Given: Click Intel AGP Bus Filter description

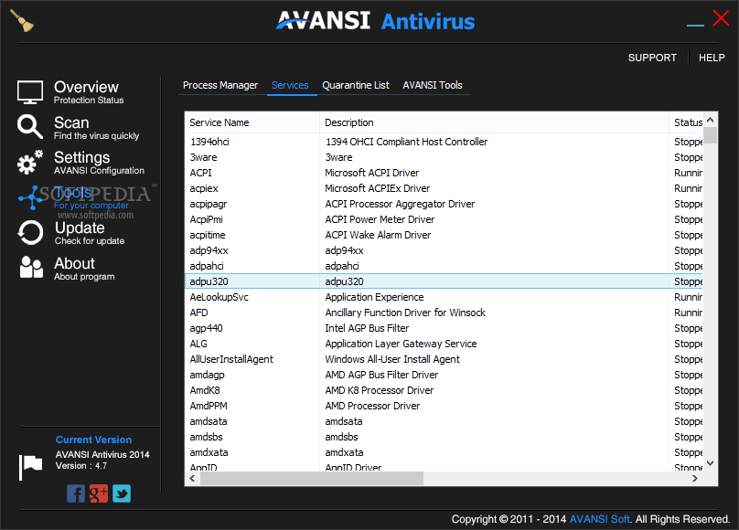Looking at the screenshot, I should coord(367,328).
